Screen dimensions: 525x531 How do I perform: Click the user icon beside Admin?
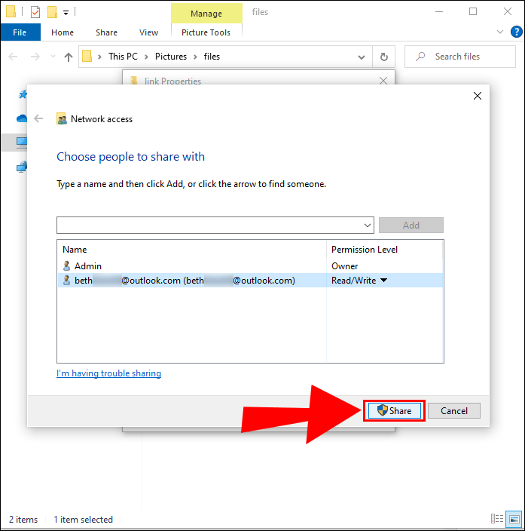pos(66,265)
